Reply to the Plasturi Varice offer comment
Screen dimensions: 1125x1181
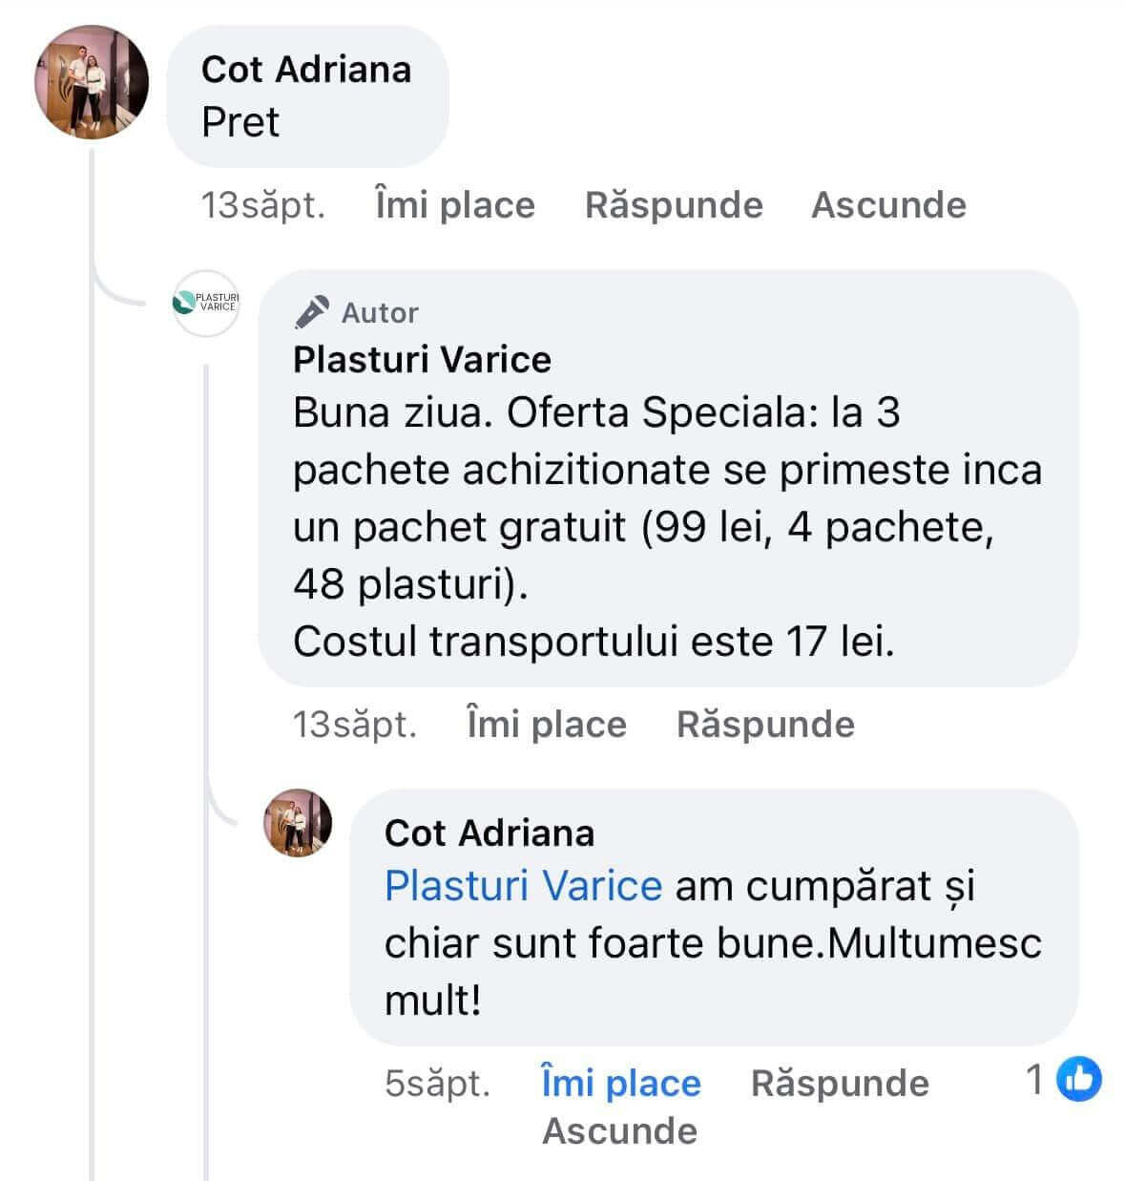click(765, 725)
